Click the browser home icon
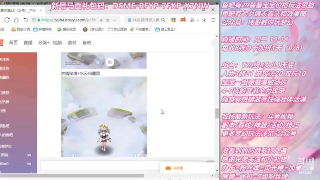This screenshot has width=320, height=180. pos(16,20)
